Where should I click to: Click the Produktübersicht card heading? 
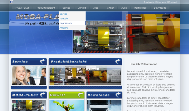click(69, 62)
